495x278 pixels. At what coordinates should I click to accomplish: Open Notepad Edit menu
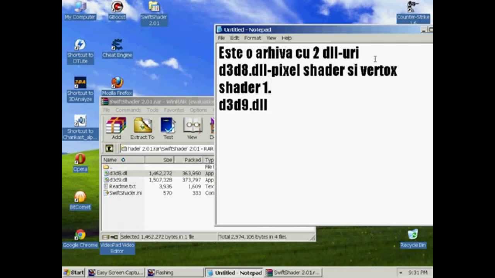click(x=234, y=38)
